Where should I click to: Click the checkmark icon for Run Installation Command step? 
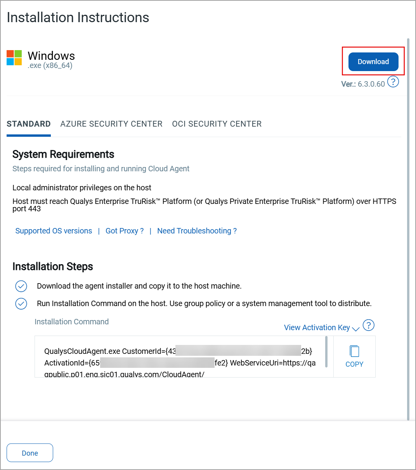[x=21, y=303]
